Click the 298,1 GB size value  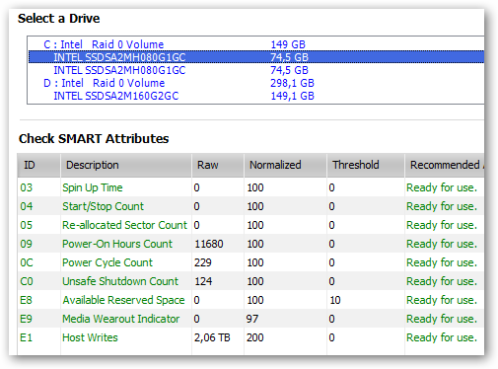[x=292, y=83]
